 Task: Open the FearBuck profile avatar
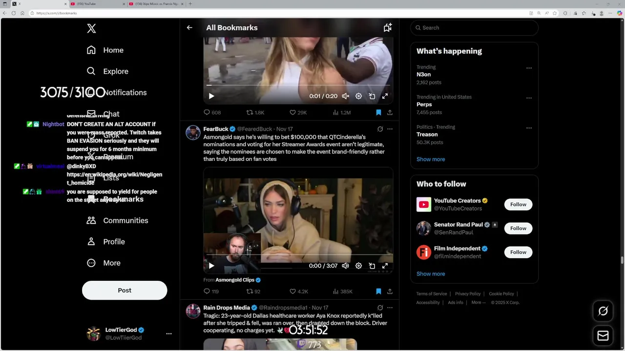(193, 133)
